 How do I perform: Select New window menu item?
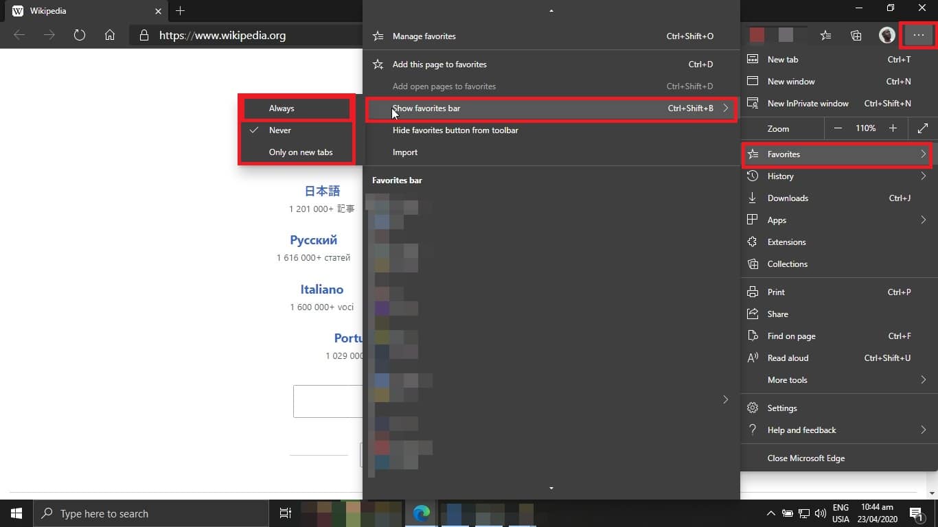point(839,82)
